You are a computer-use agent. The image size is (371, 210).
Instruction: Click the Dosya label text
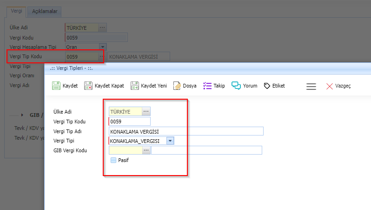click(x=190, y=86)
